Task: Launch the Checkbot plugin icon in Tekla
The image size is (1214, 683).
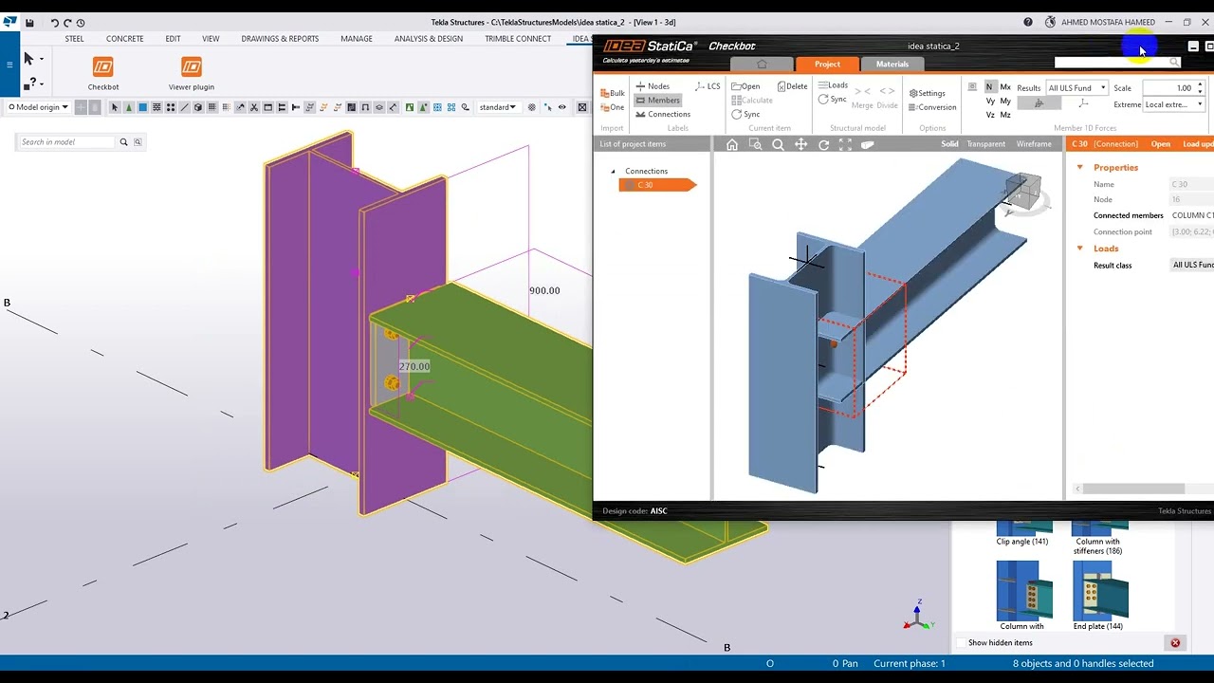Action: [102, 66]
